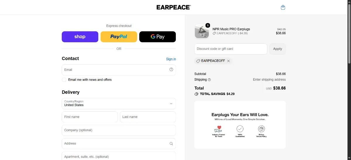The height and width of the screenshot is (160, 351).
Task: Click the struck-through $42.95 price
Action: pos(281,29)
